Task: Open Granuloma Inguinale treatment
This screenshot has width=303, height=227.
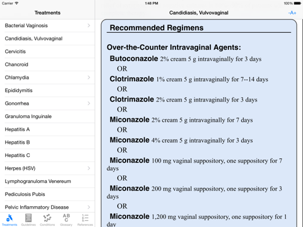Action: [x=47, y=117]
